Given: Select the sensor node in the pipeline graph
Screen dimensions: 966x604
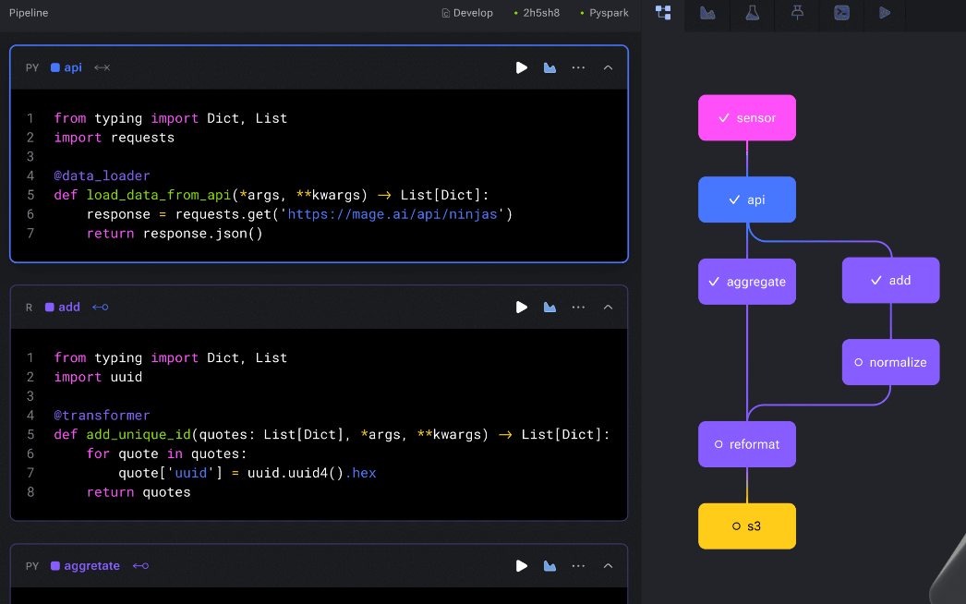Looking at the screenshot, I should click(746, 117).
